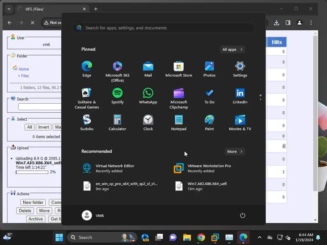Open browser three-dot menu
This screenshot has height=245, width=327.
tap(311, 23)
